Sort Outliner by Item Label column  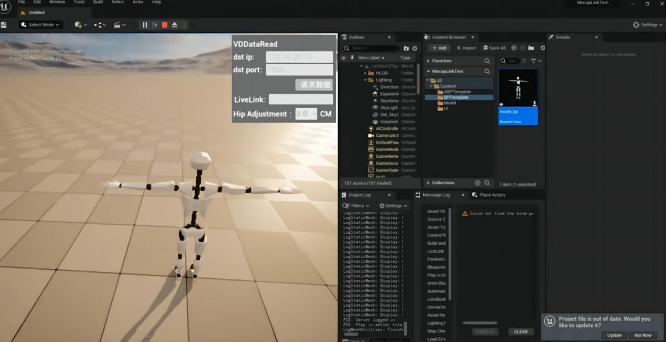(x=370, y=58)
